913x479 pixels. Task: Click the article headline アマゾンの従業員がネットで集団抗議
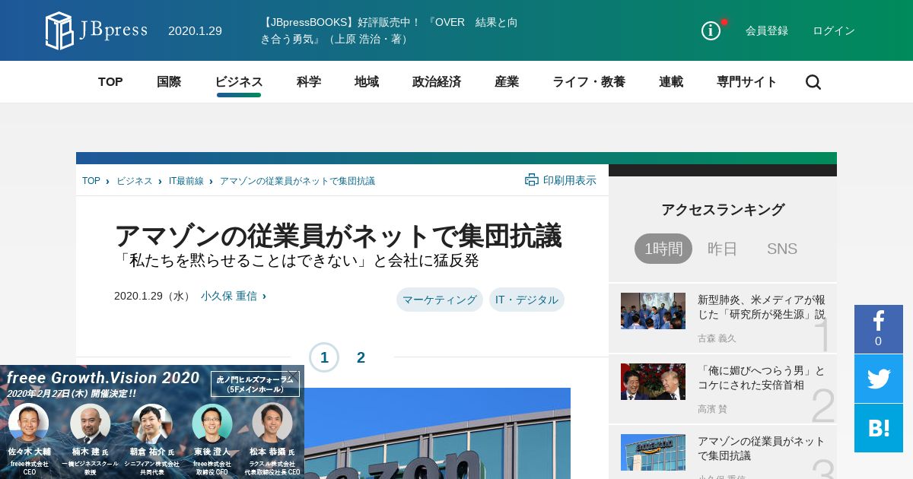(x=338, y=236)
